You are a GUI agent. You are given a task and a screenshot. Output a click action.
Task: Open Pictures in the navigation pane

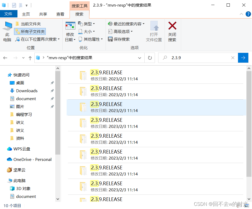point(17,106)
